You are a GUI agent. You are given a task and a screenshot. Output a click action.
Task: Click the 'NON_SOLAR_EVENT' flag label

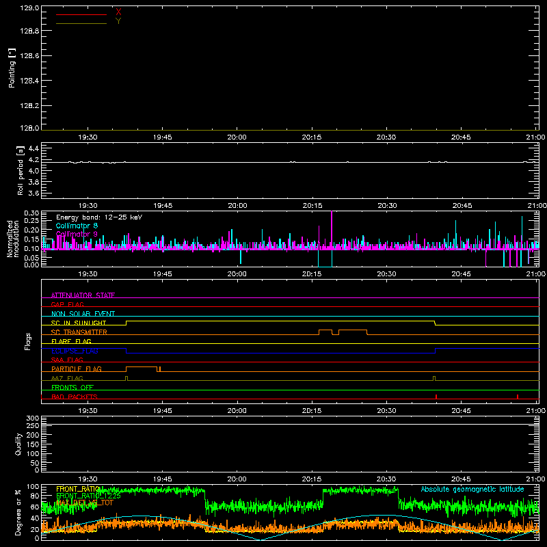(x=83, y=314)
